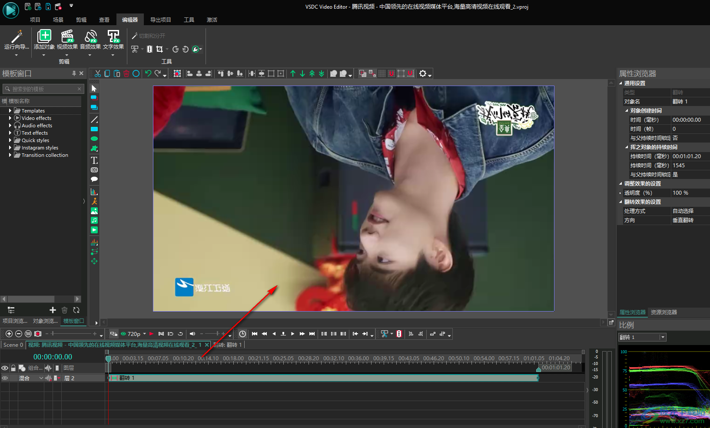710x428 pixels.
Task: Select the Tooltip speech bubble tool
Action: [x=94, y=179]
